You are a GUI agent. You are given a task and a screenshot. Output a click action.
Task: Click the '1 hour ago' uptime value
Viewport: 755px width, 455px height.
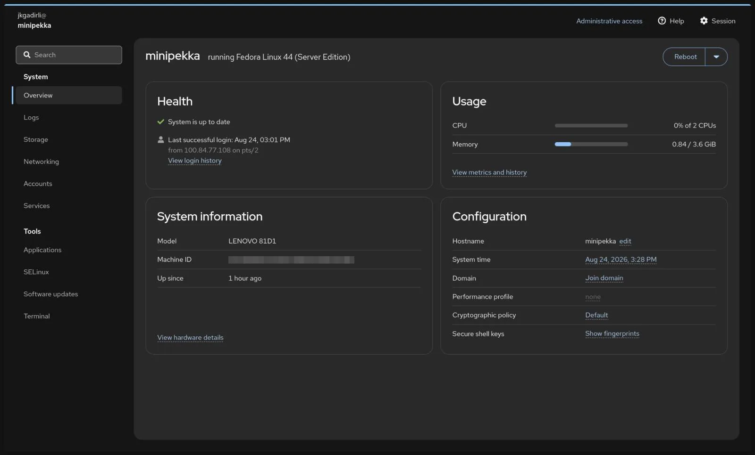(x=245, y=278)
